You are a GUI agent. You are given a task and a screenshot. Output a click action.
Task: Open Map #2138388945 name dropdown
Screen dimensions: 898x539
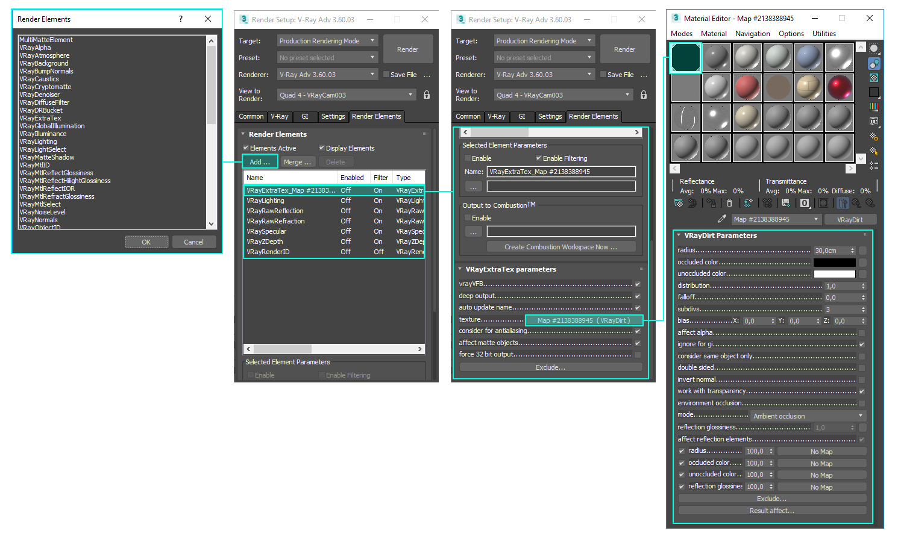pyautogui.click(x=776, y=219)
